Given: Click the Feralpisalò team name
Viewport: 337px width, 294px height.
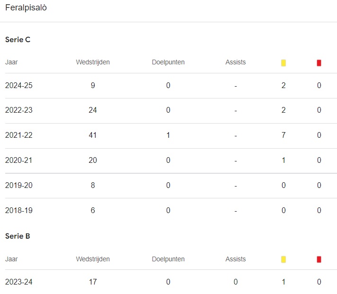Looking at the screenshot, I should coord(26,8).
